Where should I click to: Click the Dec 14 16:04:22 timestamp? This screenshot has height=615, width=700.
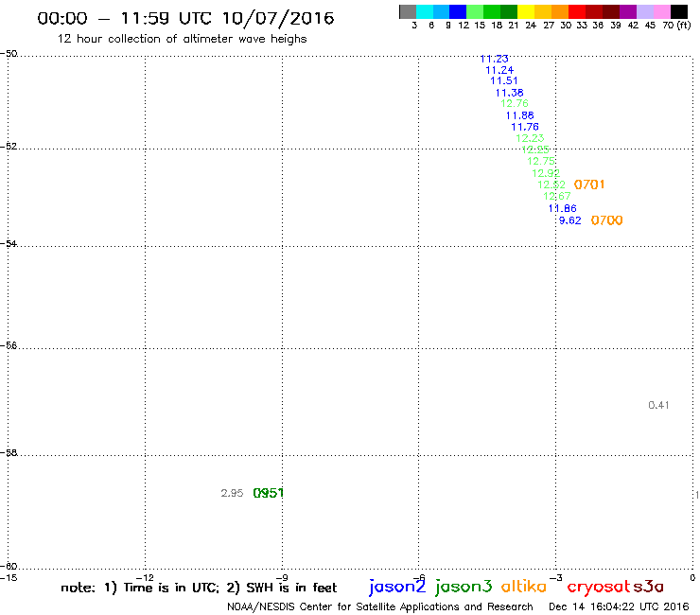(x=619, y=607)
